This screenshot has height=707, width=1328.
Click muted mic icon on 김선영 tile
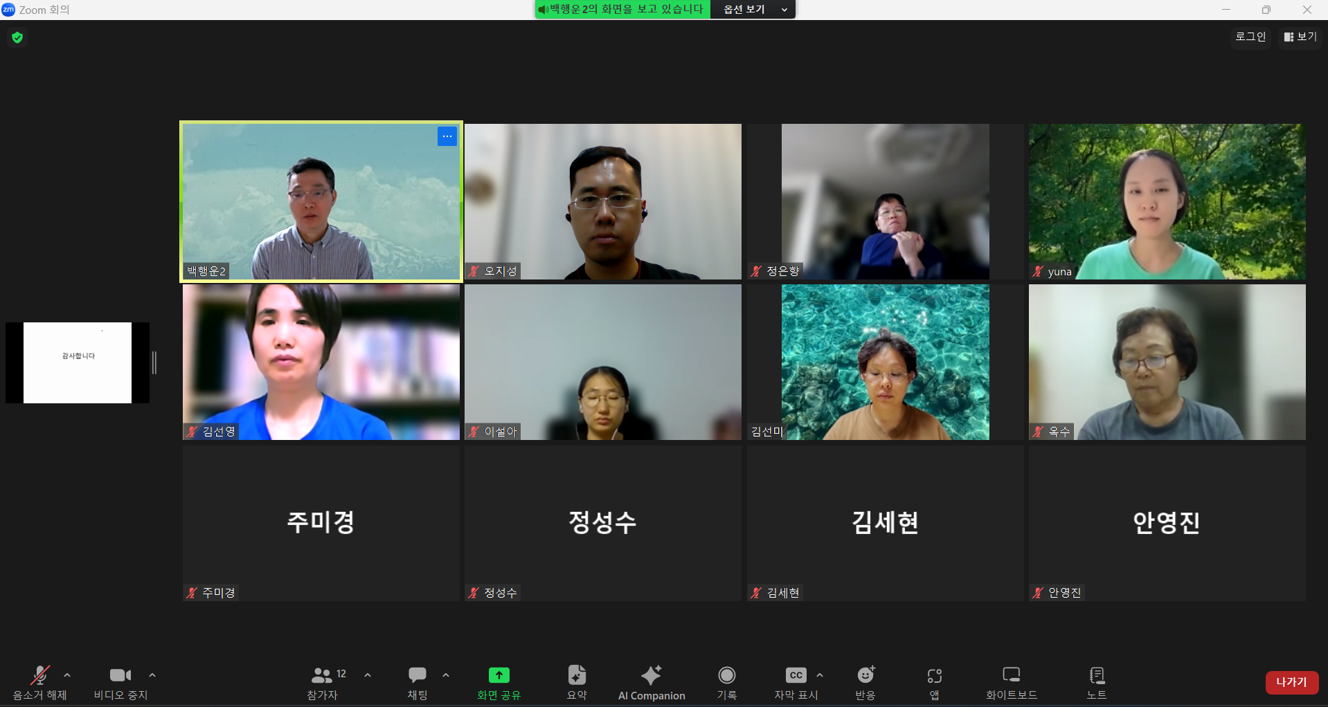tap(192, 432)
